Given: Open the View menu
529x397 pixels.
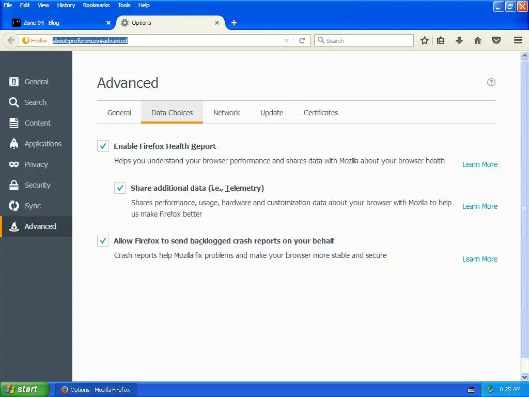Looking at the screenshot, I should click(x=43, y=5).
